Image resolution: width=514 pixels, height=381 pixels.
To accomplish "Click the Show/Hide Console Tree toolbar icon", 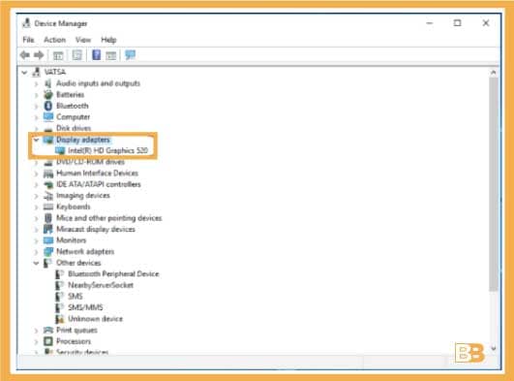I will click(x=58, y=55).
